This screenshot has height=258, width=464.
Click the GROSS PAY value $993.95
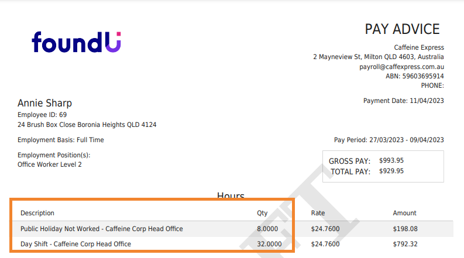point(391,160)
